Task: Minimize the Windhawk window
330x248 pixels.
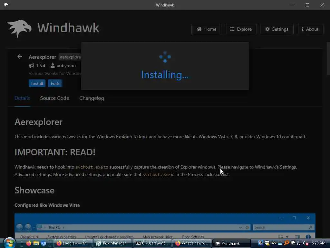Action: 293,5
